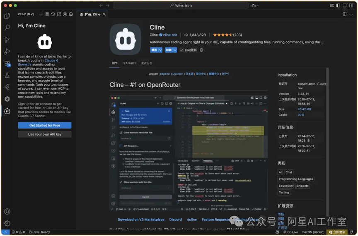Viewport: 358px width, 236px height.
Task: Select the Education category tag
Action: pyautogui.click(x=285, y=186)
